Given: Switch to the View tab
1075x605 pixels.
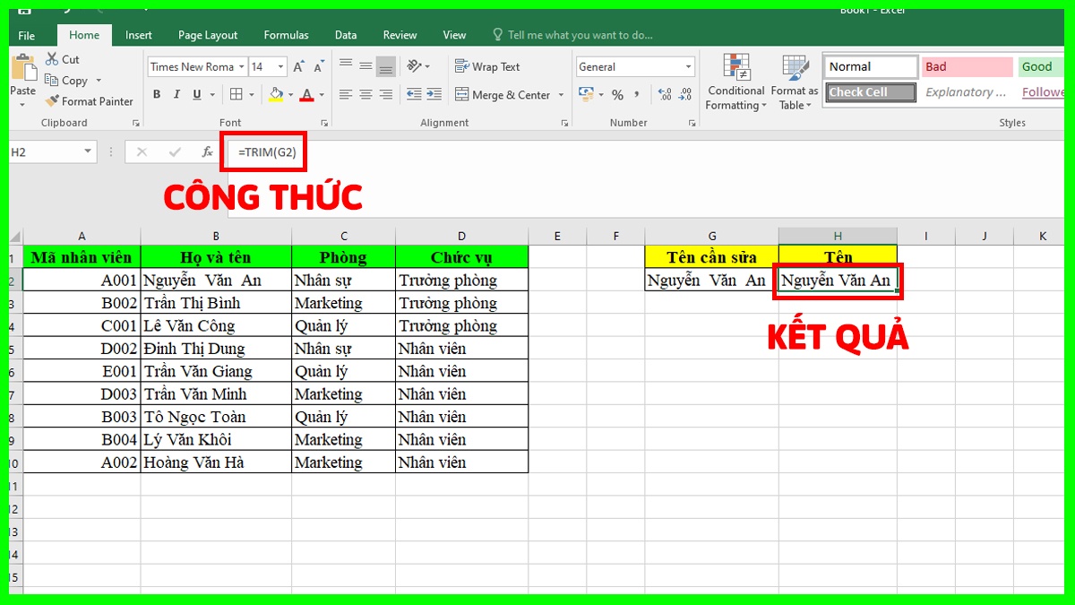Looking at the screenshot, I should [x=454, y=35].
